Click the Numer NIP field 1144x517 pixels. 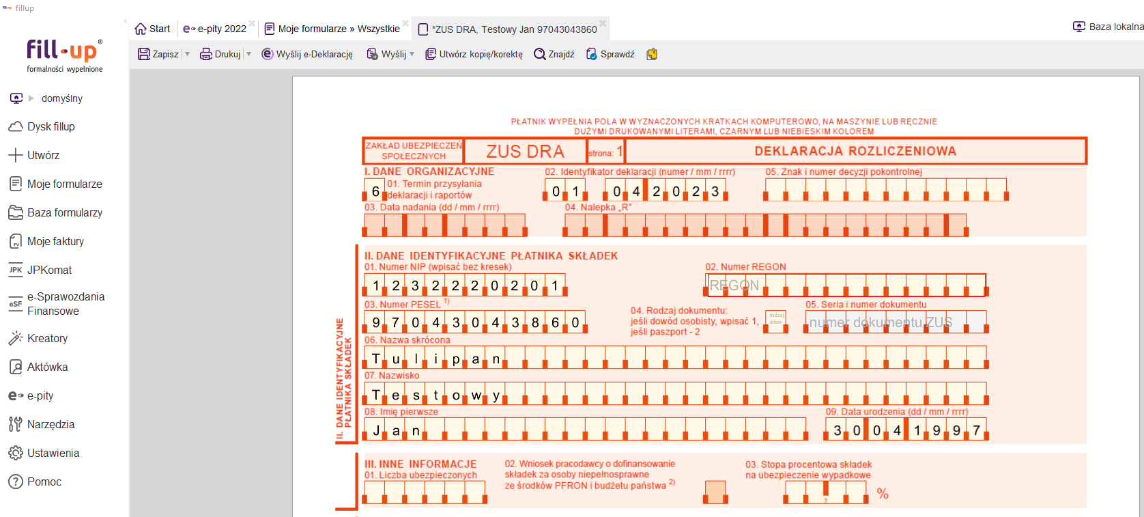point(465,285)
